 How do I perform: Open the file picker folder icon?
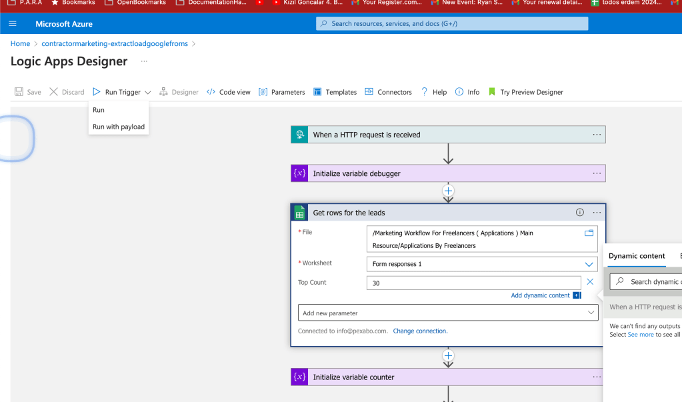(589, 233)
